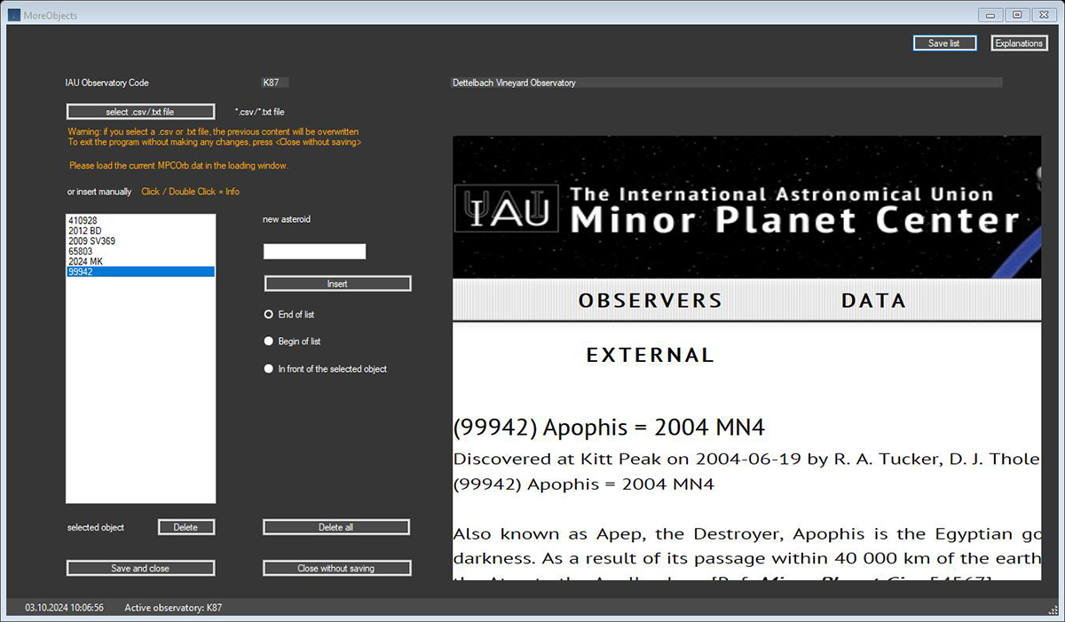This screenshot has width=1065, height=622.
Task: Select asteroid 410928 in the list
Action: [x=140, y=220]
